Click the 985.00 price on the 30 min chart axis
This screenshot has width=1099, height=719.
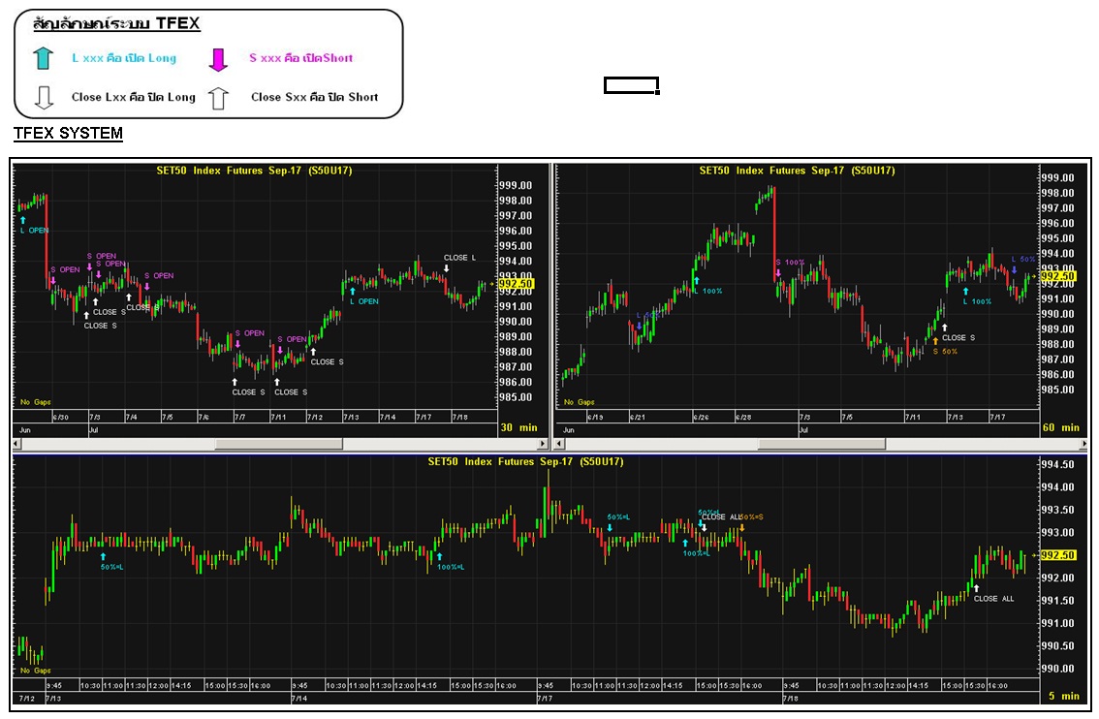(516, 397)
